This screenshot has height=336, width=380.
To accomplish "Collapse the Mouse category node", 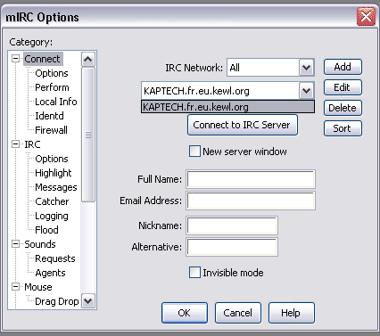I will 15,287.
